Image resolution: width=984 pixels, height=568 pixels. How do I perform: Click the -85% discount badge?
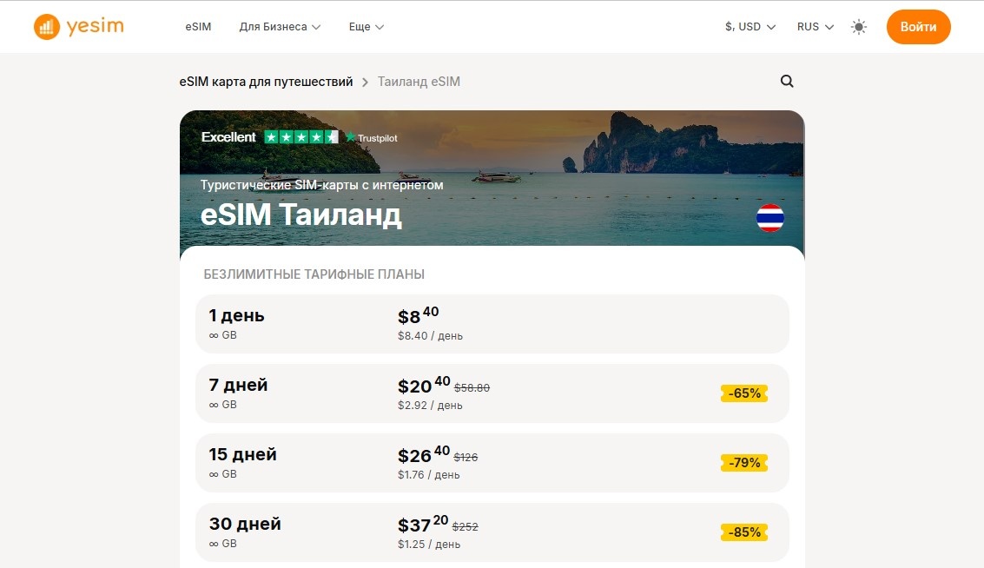(744, 532)
